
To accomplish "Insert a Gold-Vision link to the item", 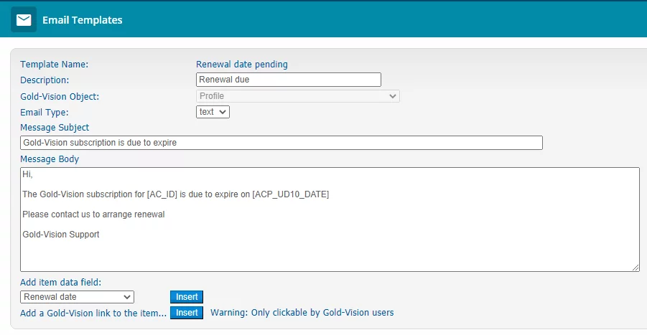I will 187,313.
